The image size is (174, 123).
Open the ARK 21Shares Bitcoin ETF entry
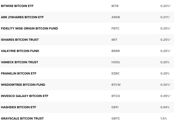coord(22,17)
